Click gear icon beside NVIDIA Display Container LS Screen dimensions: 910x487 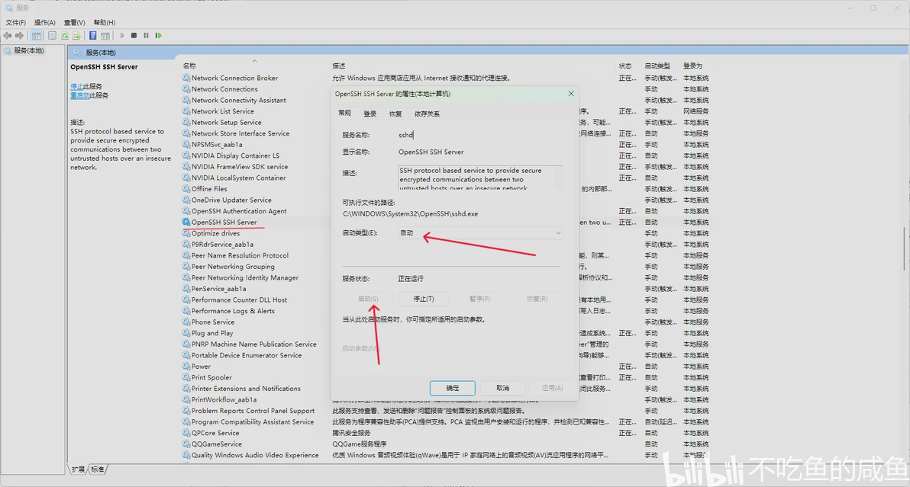click(186, 155)
